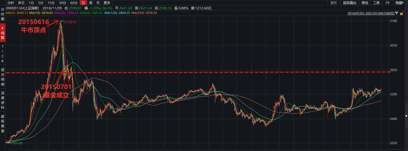Open the 工具 menu

(376, 3)
